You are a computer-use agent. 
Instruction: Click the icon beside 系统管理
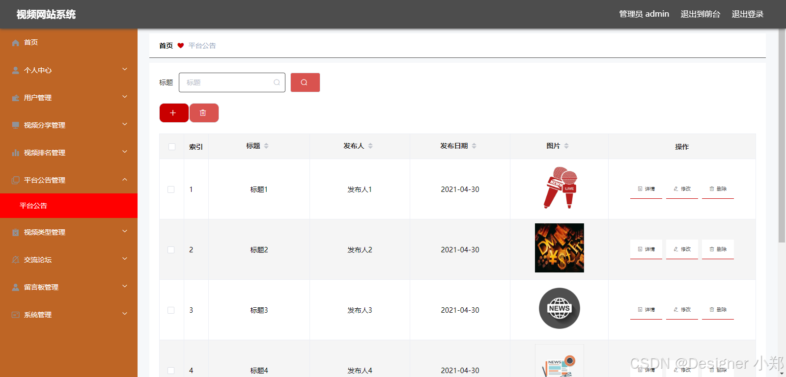16,315
